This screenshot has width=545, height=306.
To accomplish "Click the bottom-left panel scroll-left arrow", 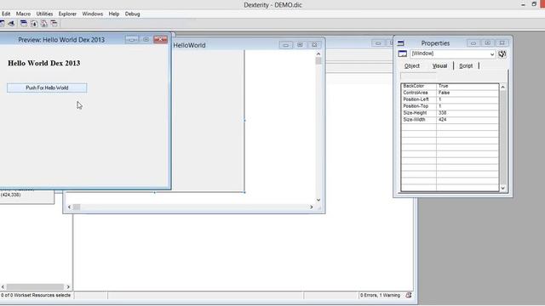I will point(3,287).
